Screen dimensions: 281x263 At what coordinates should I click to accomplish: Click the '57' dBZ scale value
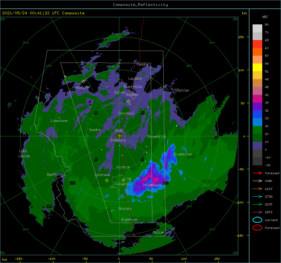tap(267, 56)
